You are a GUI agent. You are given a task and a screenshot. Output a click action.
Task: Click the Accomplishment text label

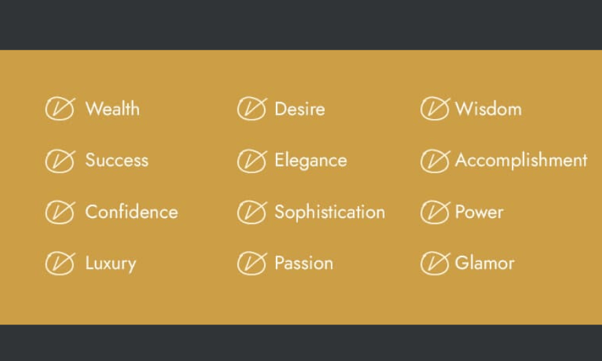[x=522, y=161]
